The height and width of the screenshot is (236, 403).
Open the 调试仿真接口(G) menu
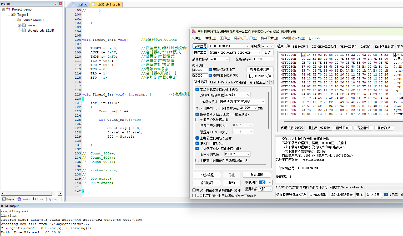point(245,38)
